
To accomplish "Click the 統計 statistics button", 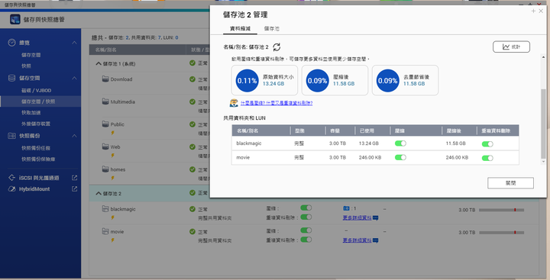I will (x=511, y=47).
